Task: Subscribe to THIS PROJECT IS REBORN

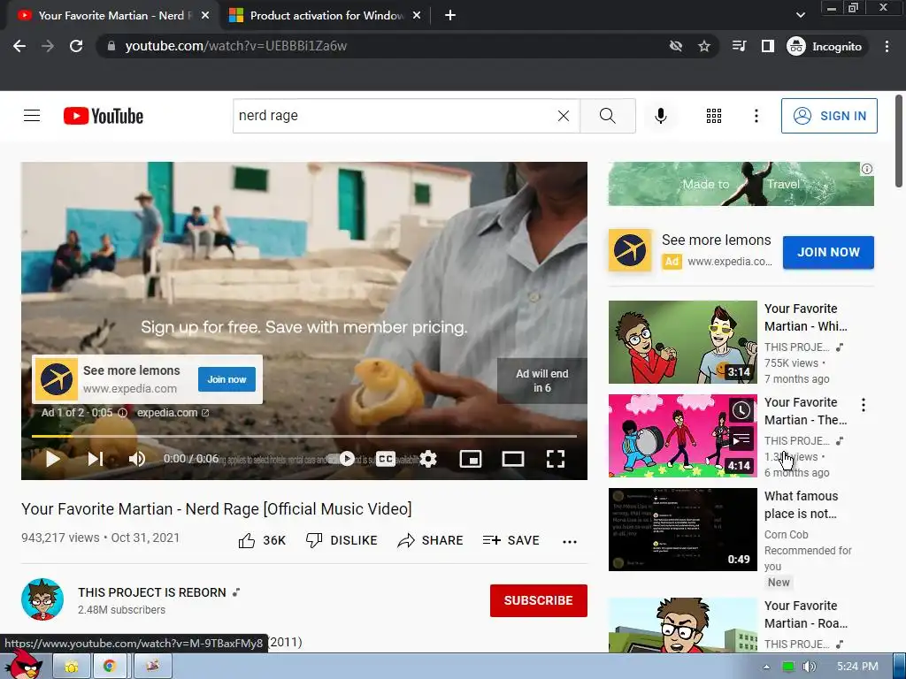Action: (x=539, y=600)
